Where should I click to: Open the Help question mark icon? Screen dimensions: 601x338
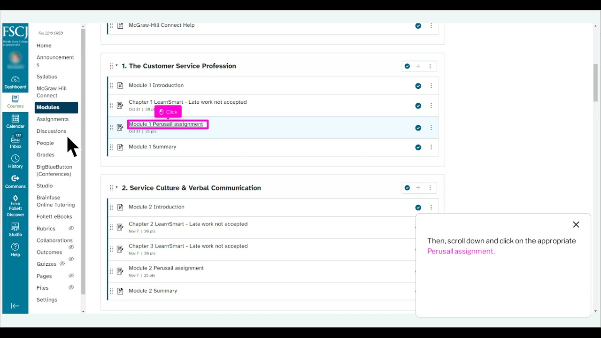point(15,250)
